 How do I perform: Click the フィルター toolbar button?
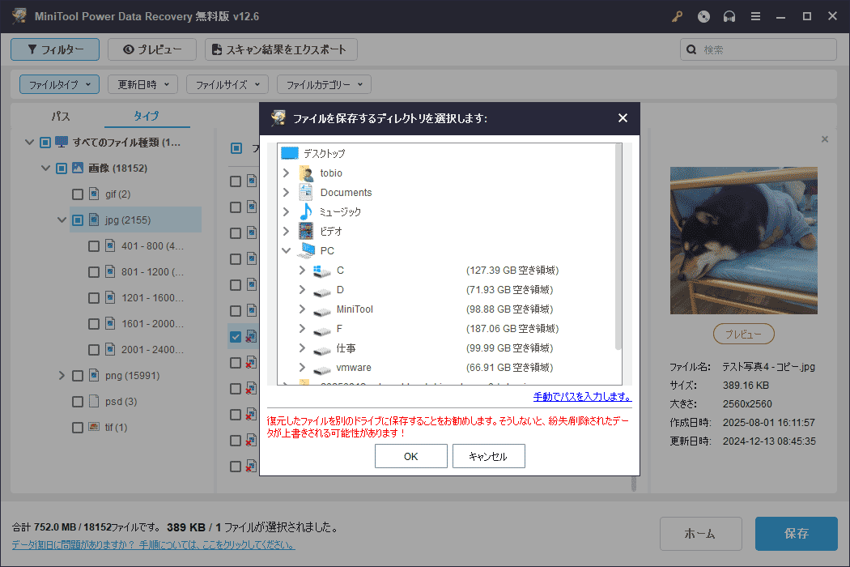tap(55, 49)
